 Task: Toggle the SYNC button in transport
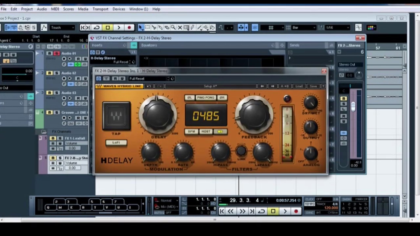point(309,212)
